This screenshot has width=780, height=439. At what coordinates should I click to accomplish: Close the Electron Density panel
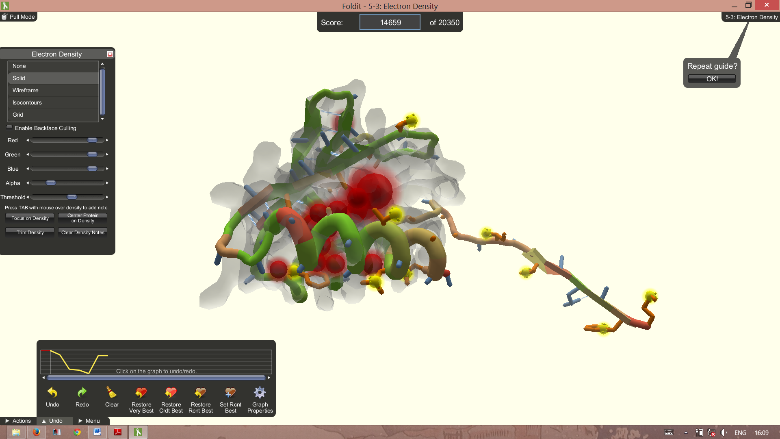click(110, 54)
